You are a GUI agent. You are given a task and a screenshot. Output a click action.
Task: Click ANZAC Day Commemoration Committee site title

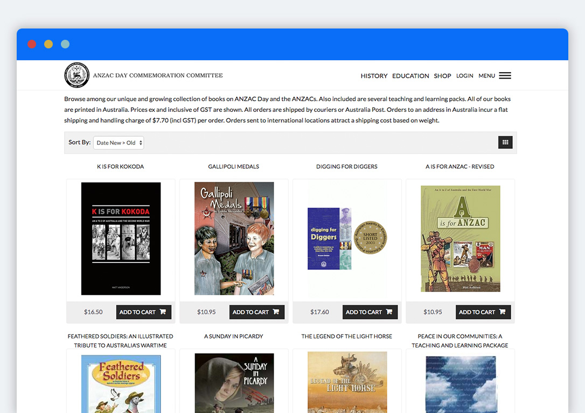[x=158, y=75]
